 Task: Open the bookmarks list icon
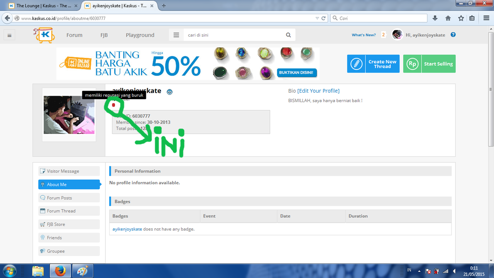[x=472, y=18]
